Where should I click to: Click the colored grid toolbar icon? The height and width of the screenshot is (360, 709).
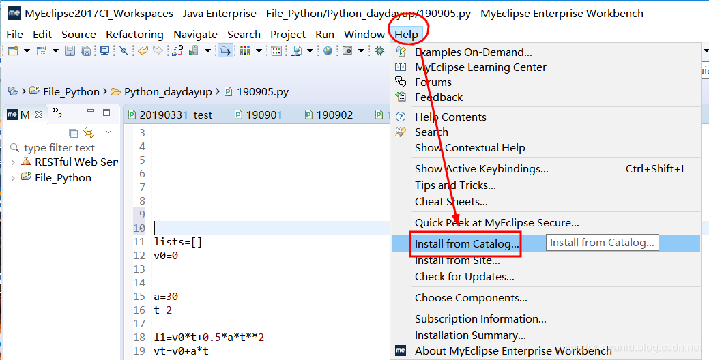click(245, 50)
